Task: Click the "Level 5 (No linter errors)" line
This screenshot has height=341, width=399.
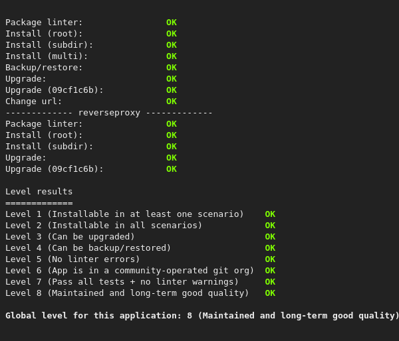Action: coord(72,259)
